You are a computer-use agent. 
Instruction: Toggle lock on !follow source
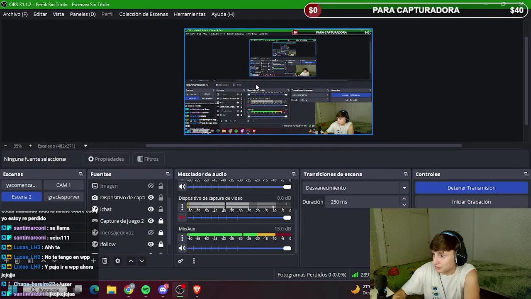point(161,244)
